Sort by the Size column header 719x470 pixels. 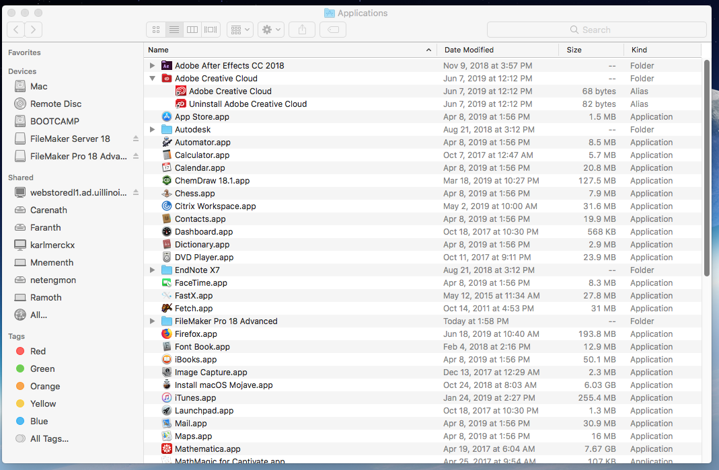point(591,50)
